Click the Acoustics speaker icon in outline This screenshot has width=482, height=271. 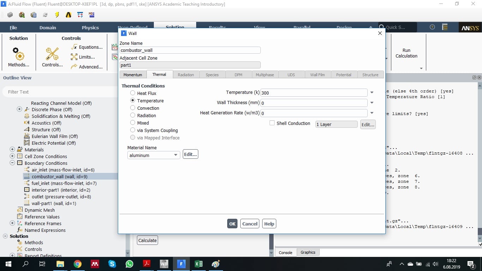[x=27, y=123]
